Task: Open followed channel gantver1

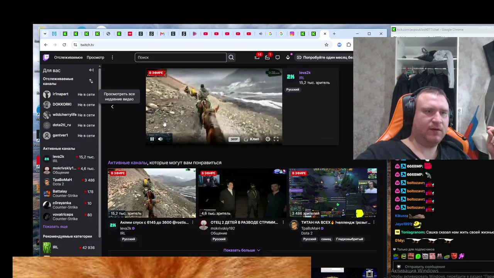Action: click(x=69, y=136)
